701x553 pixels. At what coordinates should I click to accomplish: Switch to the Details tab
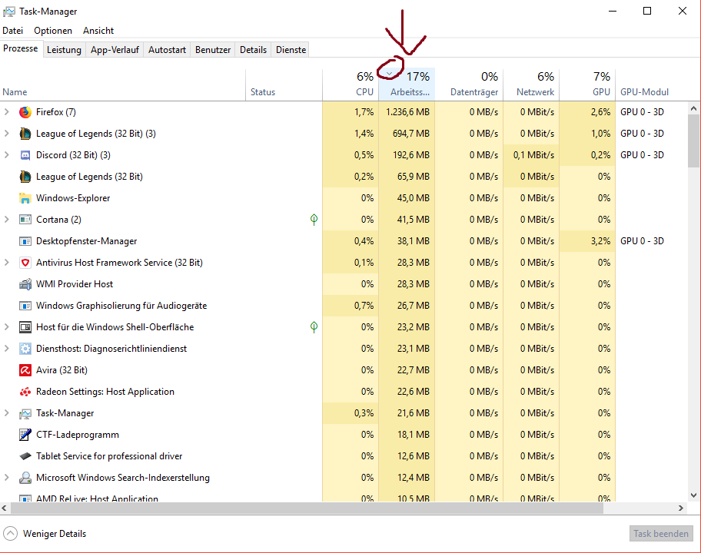click(253, 50)
